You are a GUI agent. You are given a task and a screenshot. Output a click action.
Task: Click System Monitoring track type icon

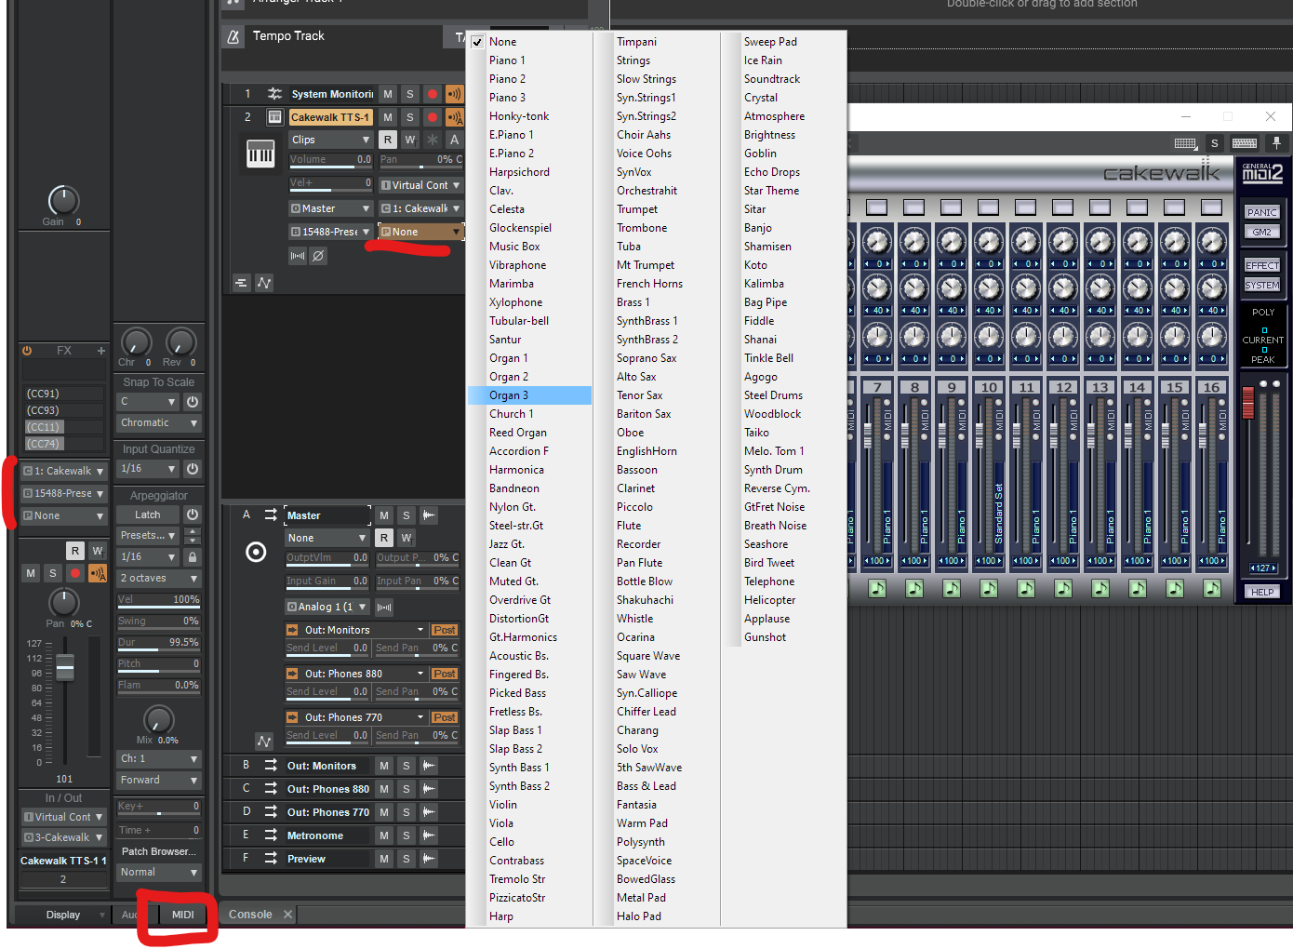coord(274,94)
